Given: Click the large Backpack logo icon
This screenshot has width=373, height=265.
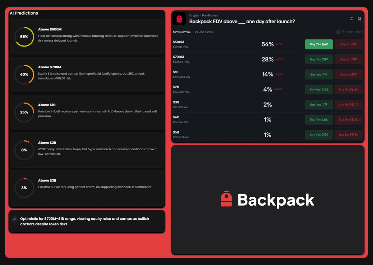Looking at the screenshot, I should coord(227,199).
